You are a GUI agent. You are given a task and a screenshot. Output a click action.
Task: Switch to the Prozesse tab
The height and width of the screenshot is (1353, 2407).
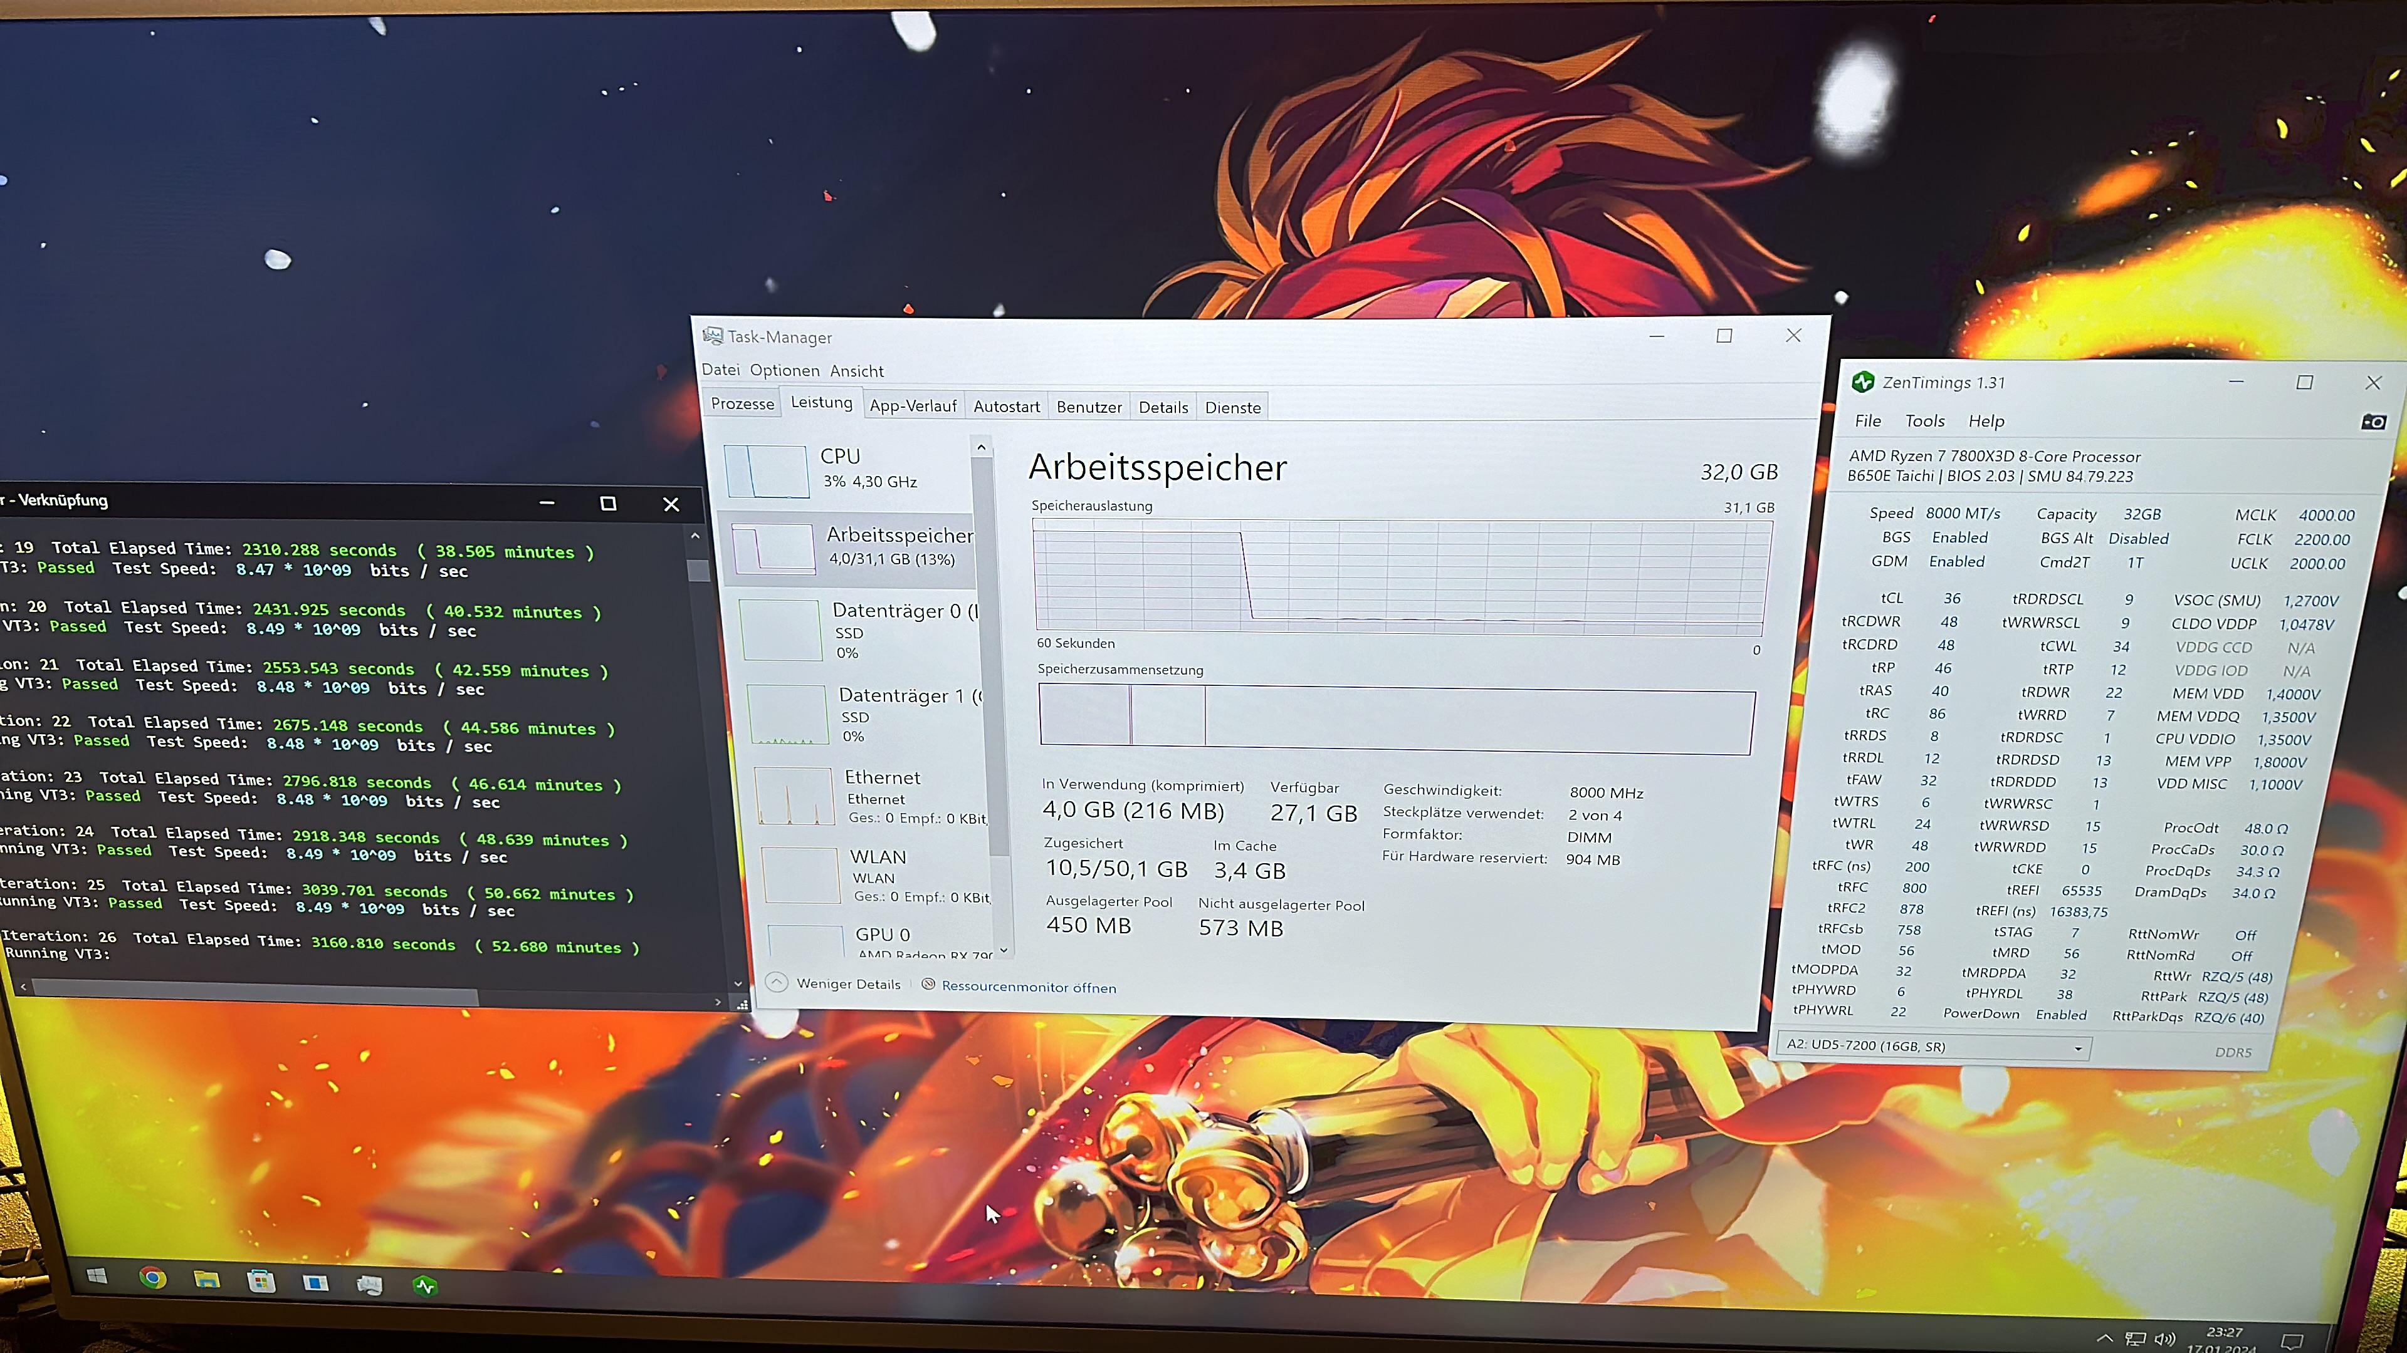(x=742, y=403)
